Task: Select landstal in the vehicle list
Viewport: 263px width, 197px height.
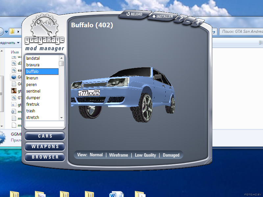Action: coord(42,58)
